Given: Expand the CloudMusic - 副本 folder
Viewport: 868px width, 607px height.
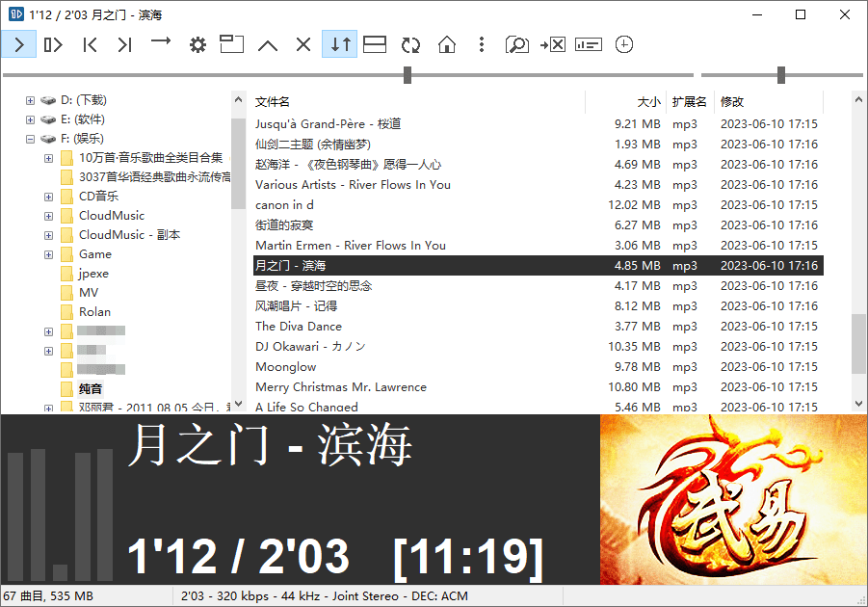Looking at the screenshot, I should [x=49, y=235].
